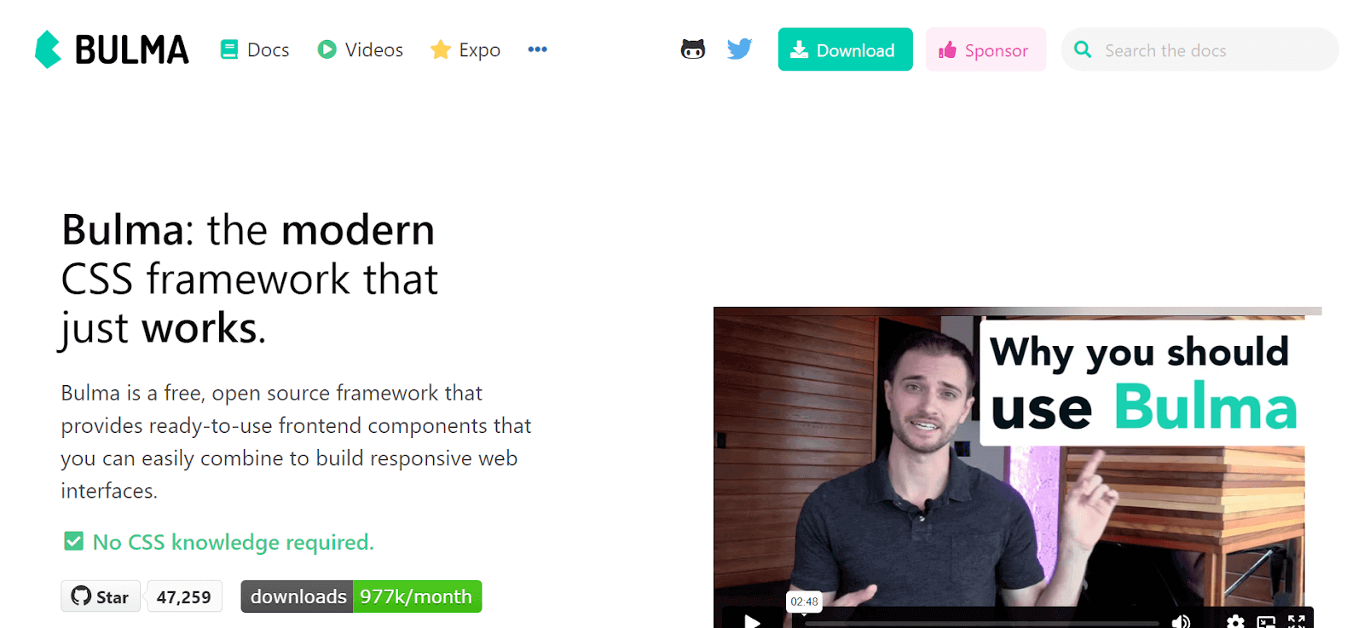The width and height of the screenshot is (1364, 628).
Task: Click the Bulma logo in the navbar
Action: pyautogui.click(x=112, y=49)
